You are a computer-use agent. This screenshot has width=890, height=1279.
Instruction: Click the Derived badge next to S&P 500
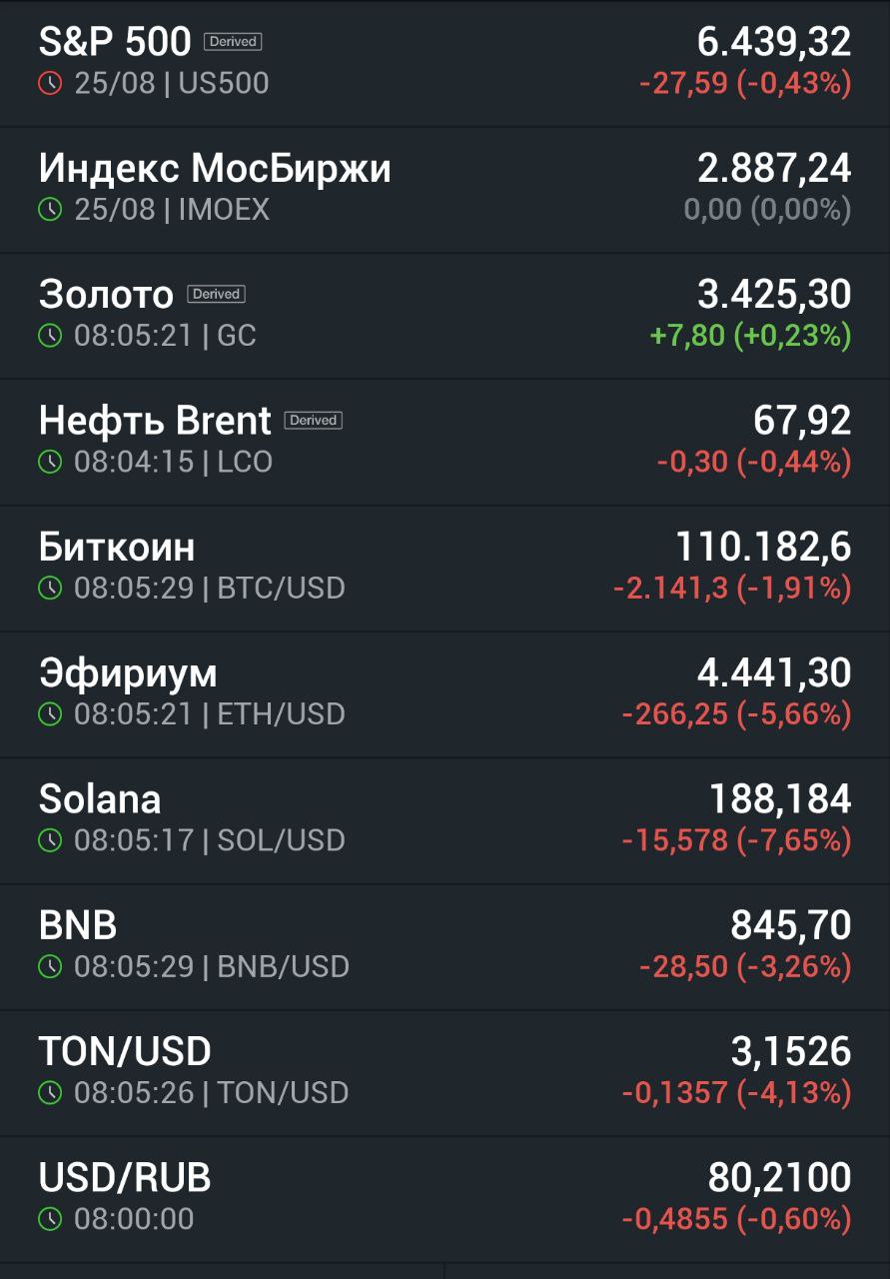[233, 42]
